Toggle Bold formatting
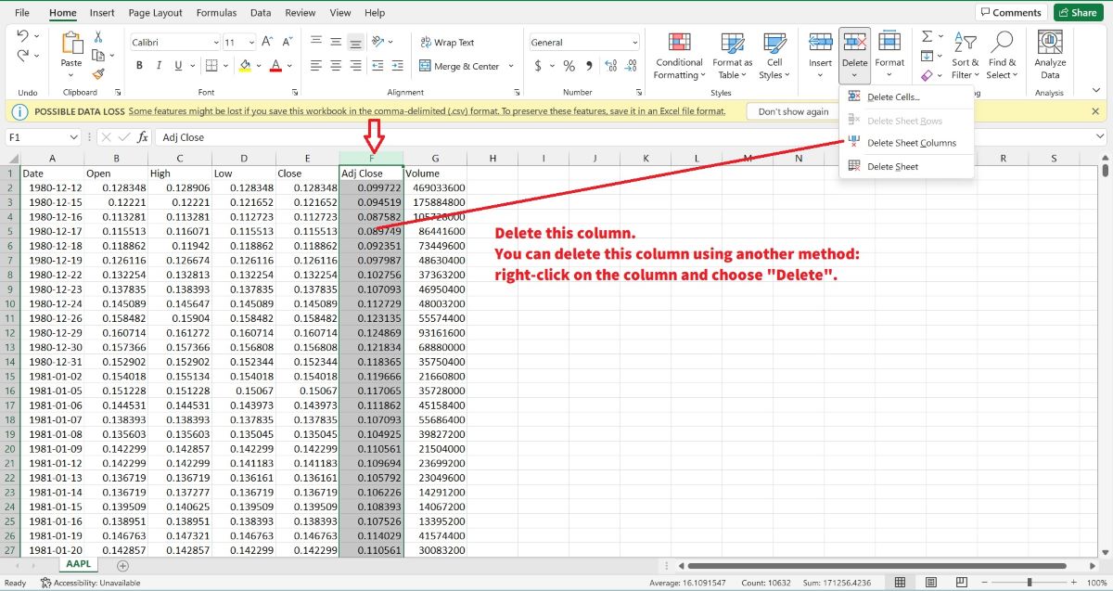1113x591 pixels. coord(140,66)
